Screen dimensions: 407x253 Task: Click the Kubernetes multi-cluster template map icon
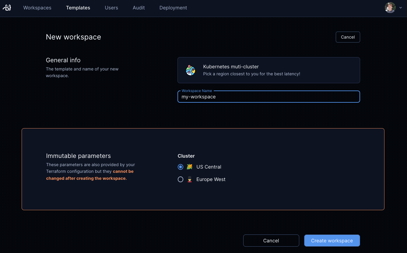(190, 70)
